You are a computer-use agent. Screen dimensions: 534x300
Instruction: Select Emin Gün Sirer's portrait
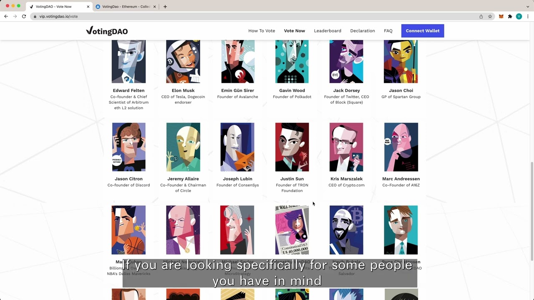pyautogui.click(x=237, y=62)
